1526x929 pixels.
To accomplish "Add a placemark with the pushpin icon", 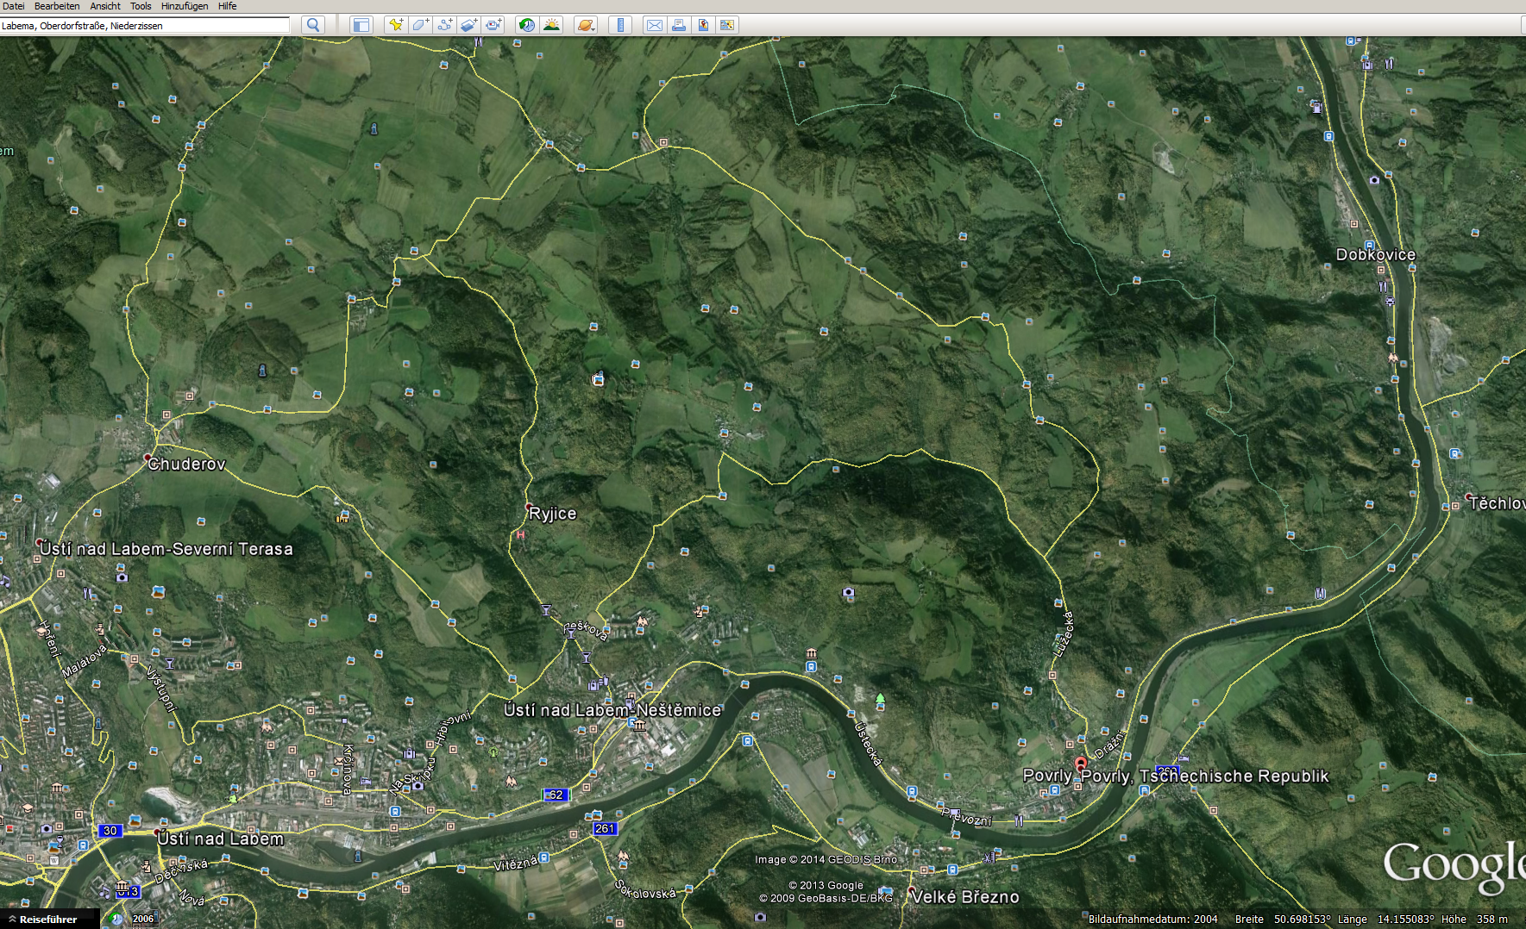I will point(396,25).
